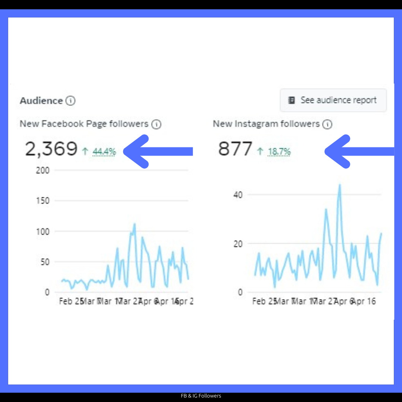Click the Feb 25 label under Facebook chart
Screen dimensions: 402x402
coord(70,301)
